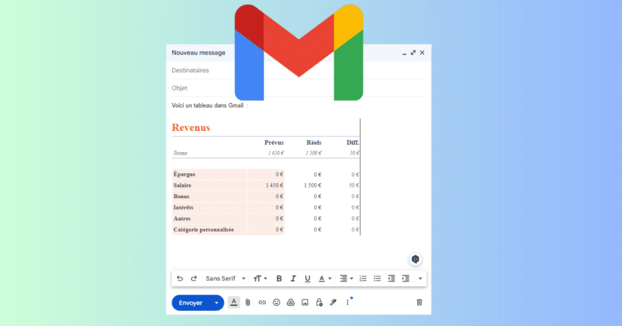Click the Épargne row label
The width and height of the screenshot is (622, 326).
(185, 175)
